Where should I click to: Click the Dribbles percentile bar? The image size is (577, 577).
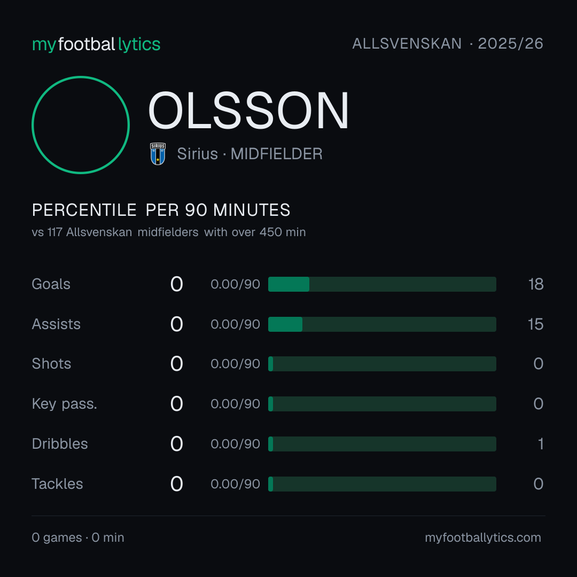click(x=382, y=444)
